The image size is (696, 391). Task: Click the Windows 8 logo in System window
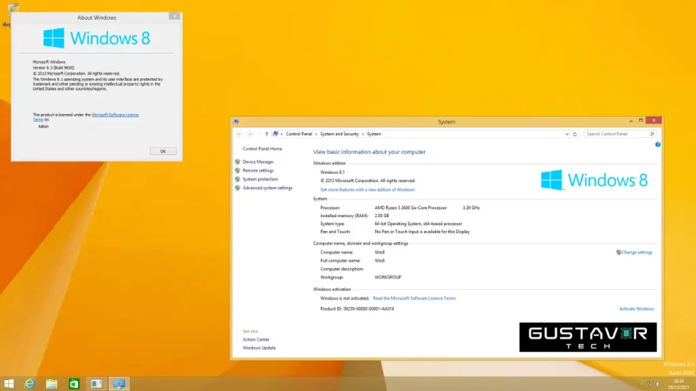[x=594, y=180]
